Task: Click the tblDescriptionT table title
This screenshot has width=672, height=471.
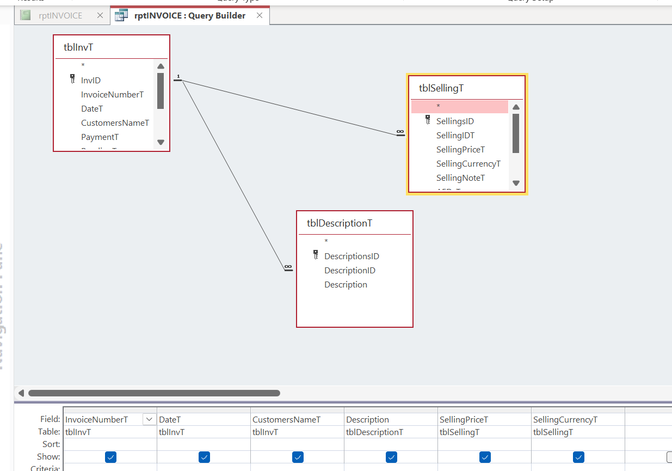Action: (340, 223)
